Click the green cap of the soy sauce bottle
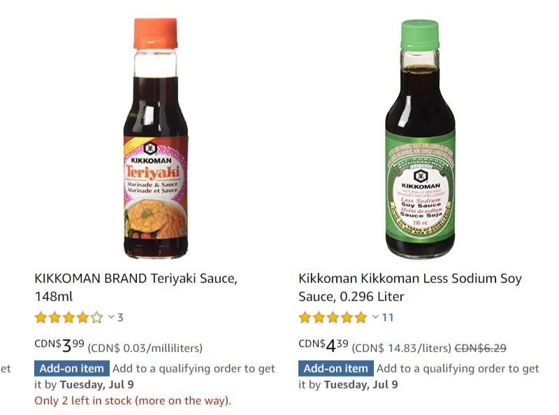This screenshot has width=559, height=415. [420, 35]
